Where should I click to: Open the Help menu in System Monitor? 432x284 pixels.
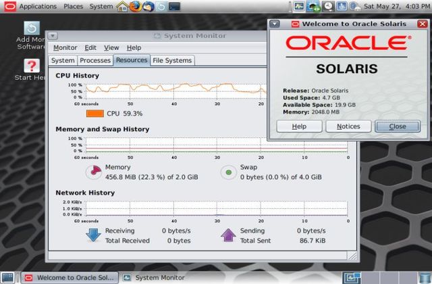[134, 48]
